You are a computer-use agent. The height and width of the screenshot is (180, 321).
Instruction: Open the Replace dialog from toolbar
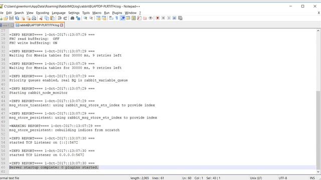(x=78, y=18)
